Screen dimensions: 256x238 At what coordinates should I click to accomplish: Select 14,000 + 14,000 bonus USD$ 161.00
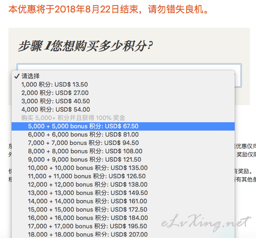pos(123,201)
